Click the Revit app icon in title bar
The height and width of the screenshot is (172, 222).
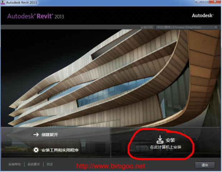pos(3,2)
